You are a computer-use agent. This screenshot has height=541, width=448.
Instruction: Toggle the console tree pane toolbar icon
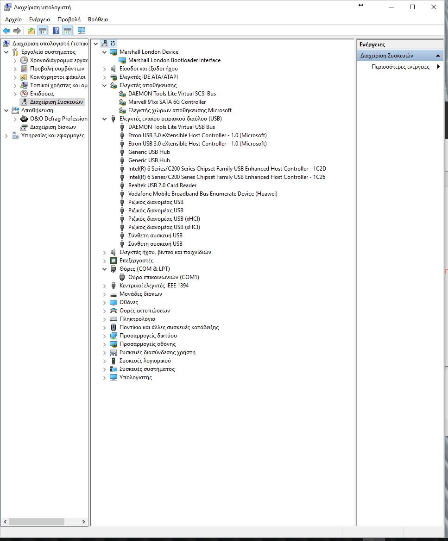coord(43,31)
